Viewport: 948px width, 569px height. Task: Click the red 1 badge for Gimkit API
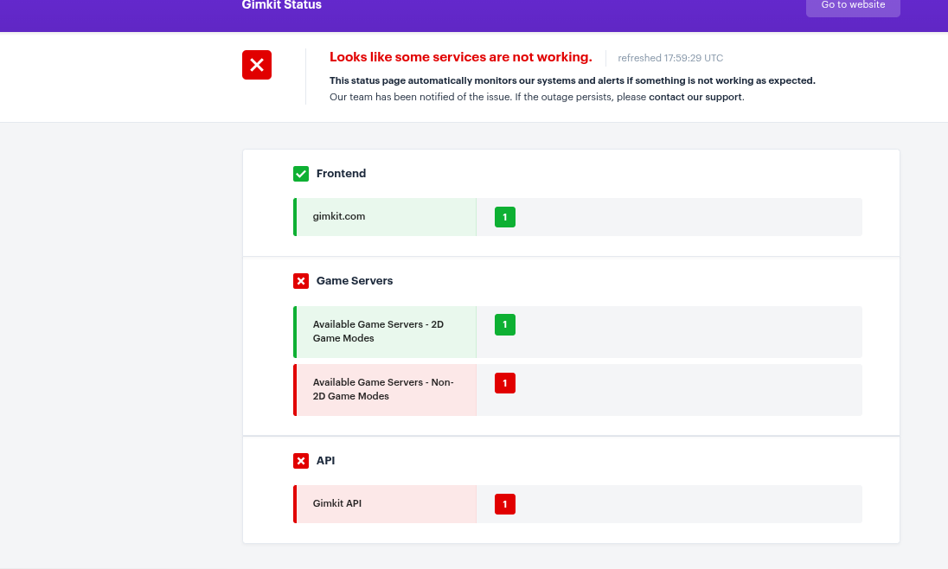505,504
